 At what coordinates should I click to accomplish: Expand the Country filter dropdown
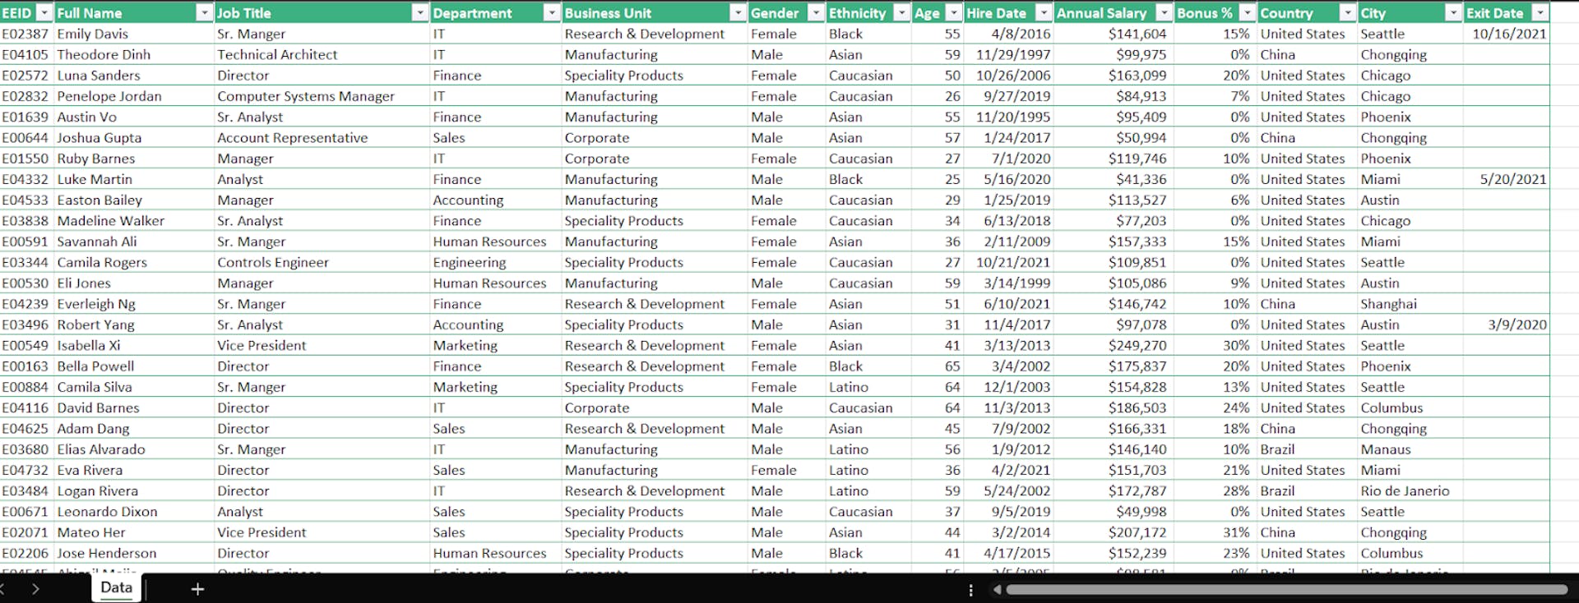(x=1347, y=13)
